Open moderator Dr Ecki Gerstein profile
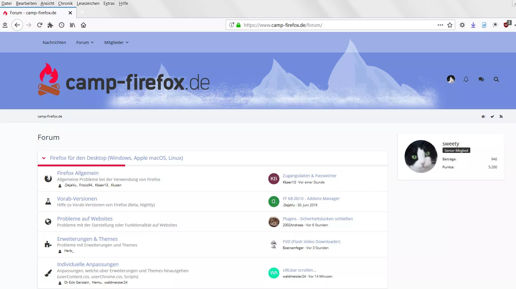The image size is (516, 289). pyautogui.click(x=77, y=282)
